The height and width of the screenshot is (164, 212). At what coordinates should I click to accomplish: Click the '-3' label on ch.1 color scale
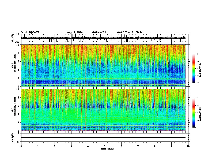click(x=197, y=54)
